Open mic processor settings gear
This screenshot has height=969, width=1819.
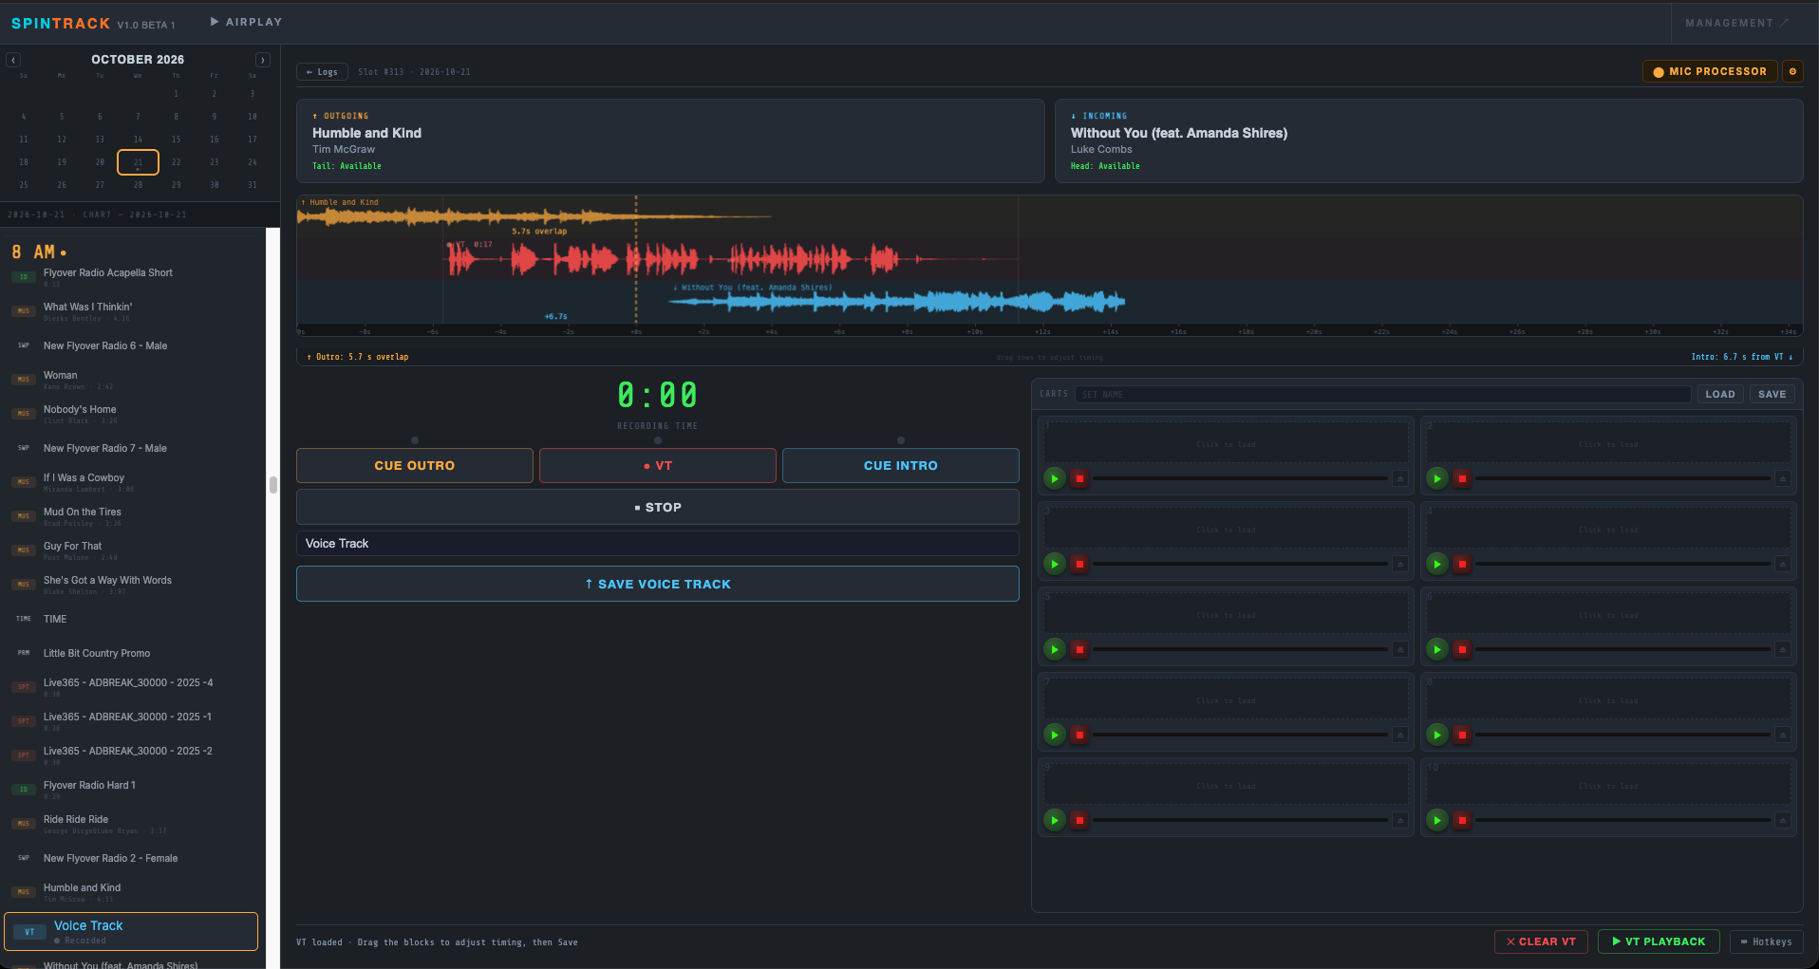click(x=1792, y=71)
